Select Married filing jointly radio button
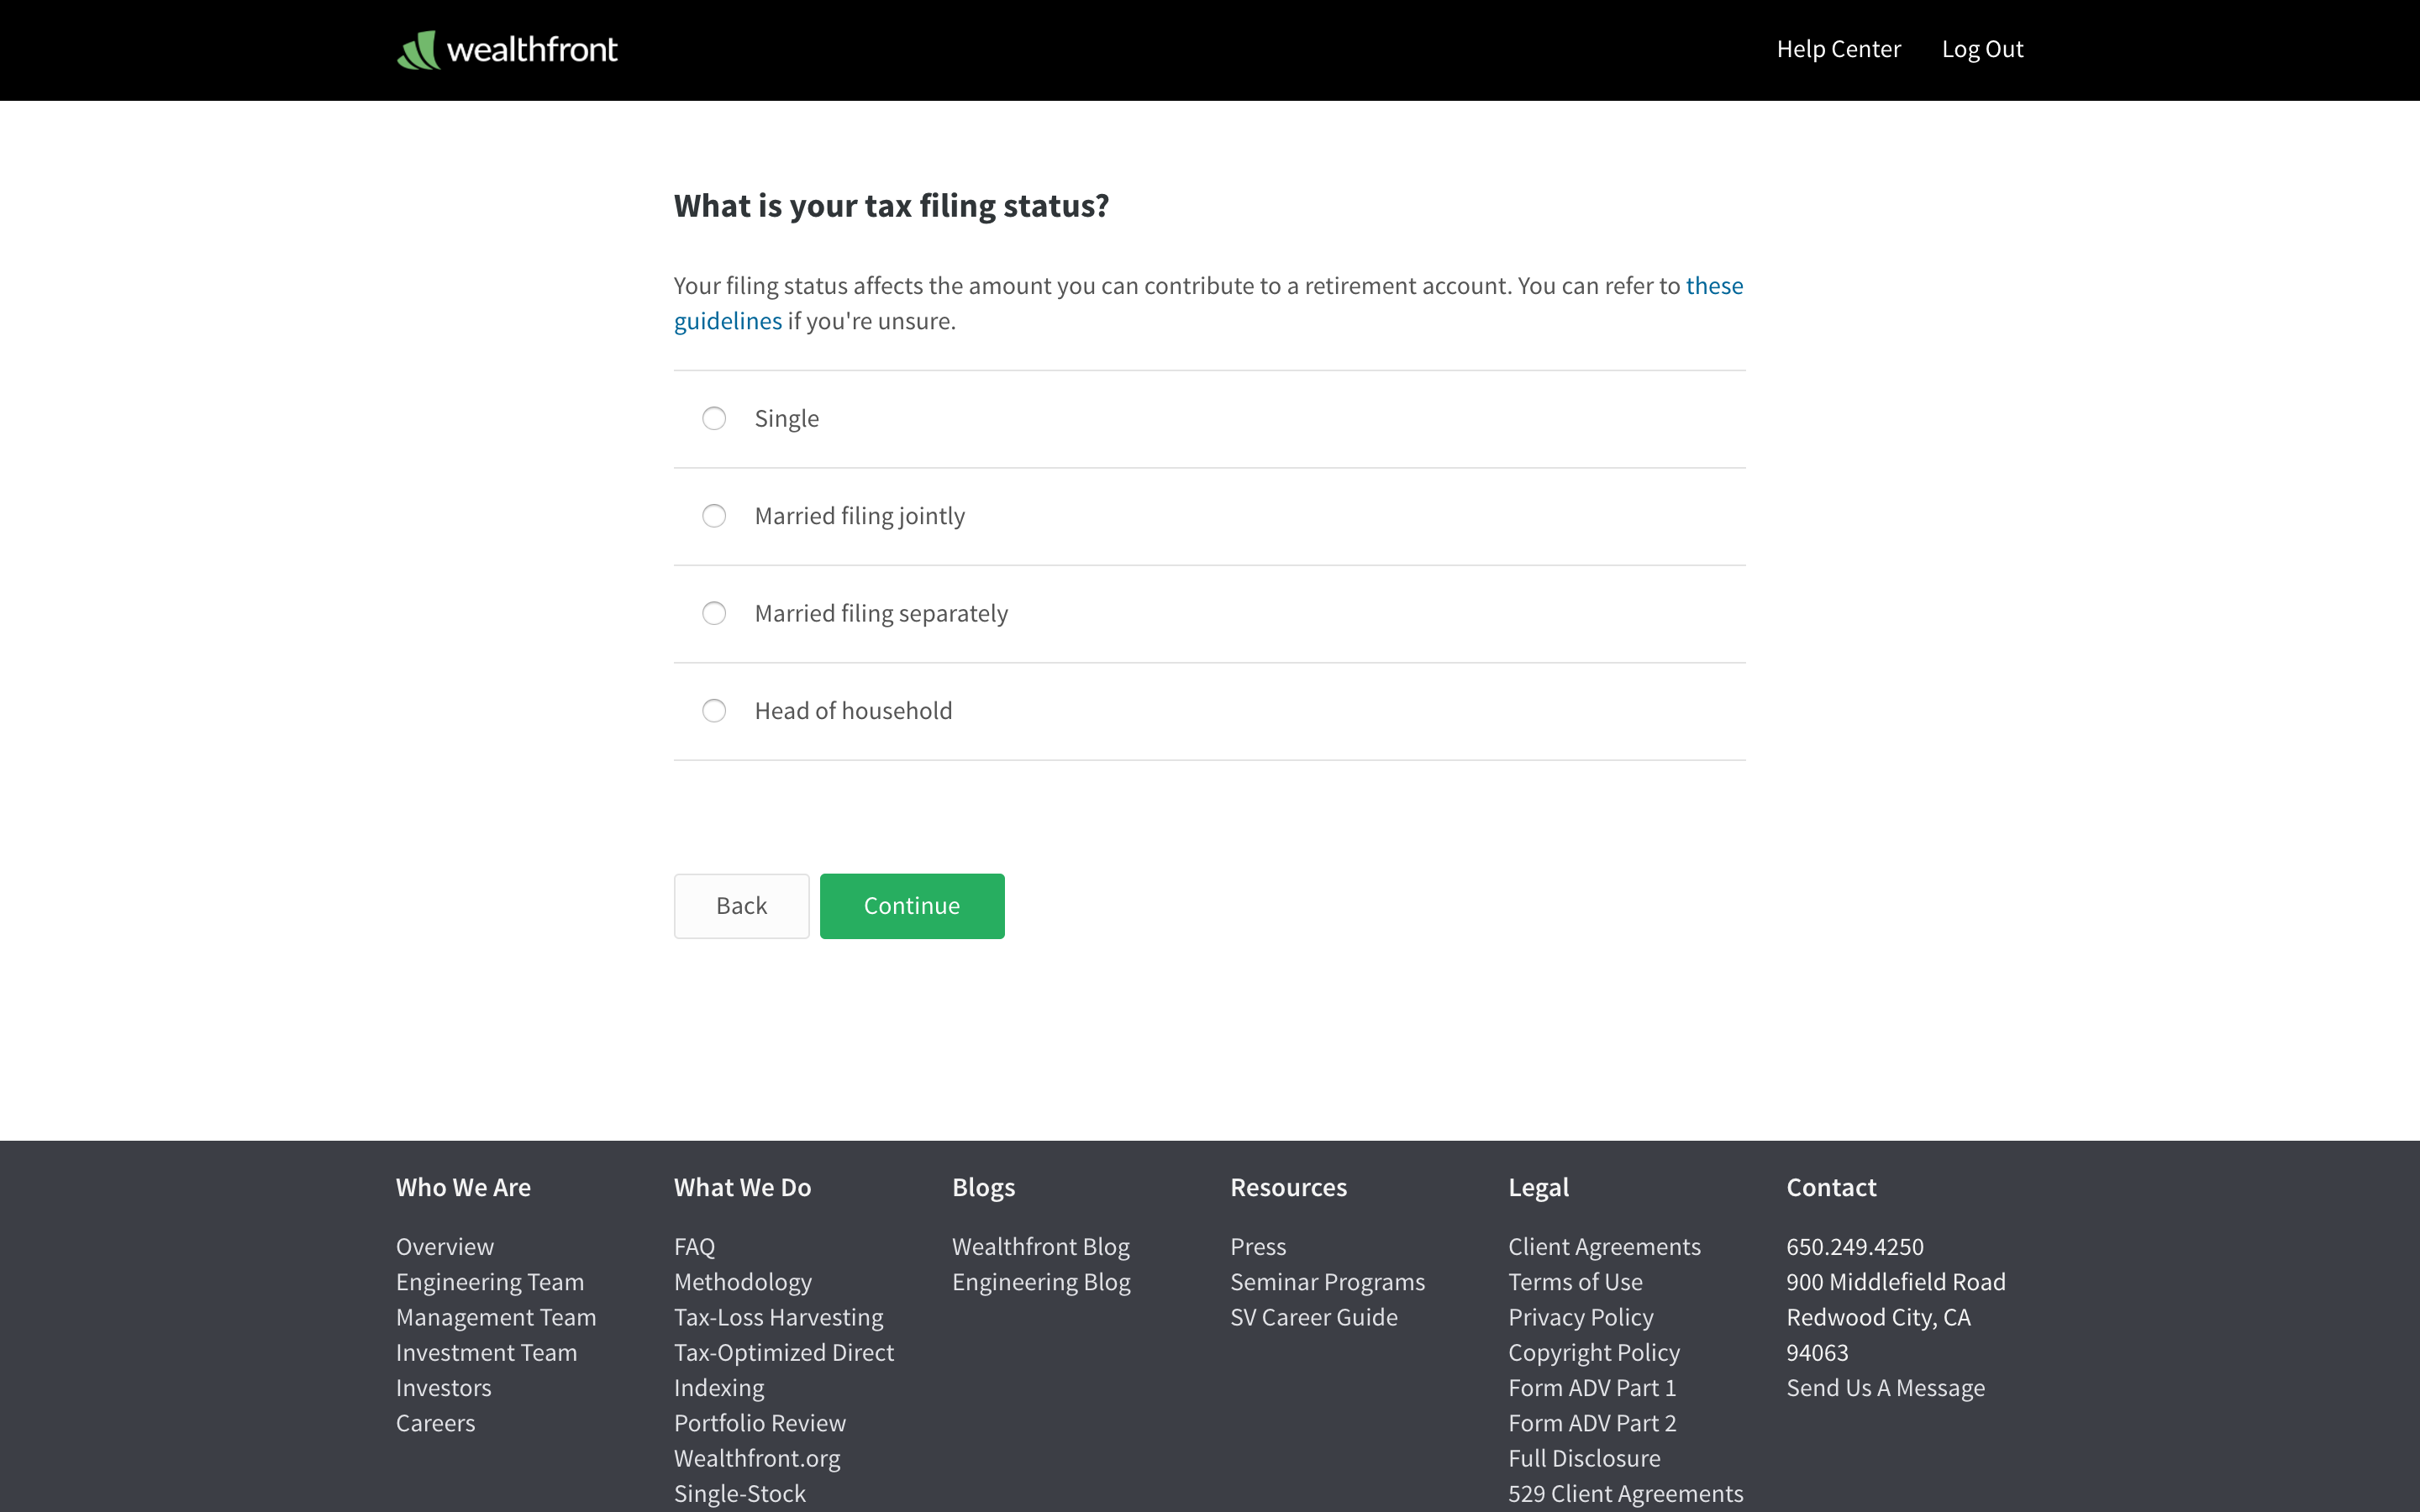 pos(714,516)
